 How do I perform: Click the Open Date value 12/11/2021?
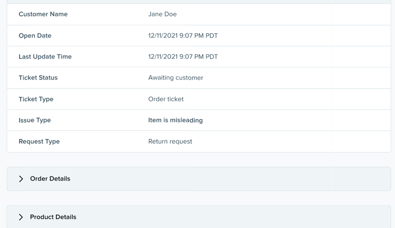point(183,36)
